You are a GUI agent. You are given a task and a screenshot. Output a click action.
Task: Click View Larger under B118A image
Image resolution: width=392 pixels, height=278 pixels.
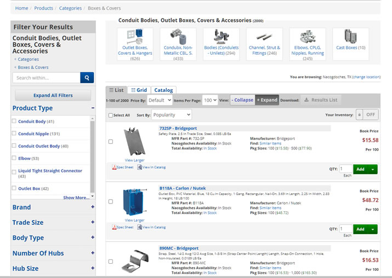pyautogui.click(x=134, y=220)
